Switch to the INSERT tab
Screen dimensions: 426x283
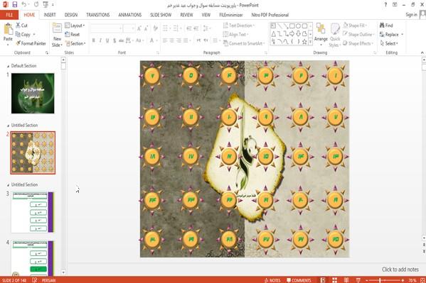(50, 15)
